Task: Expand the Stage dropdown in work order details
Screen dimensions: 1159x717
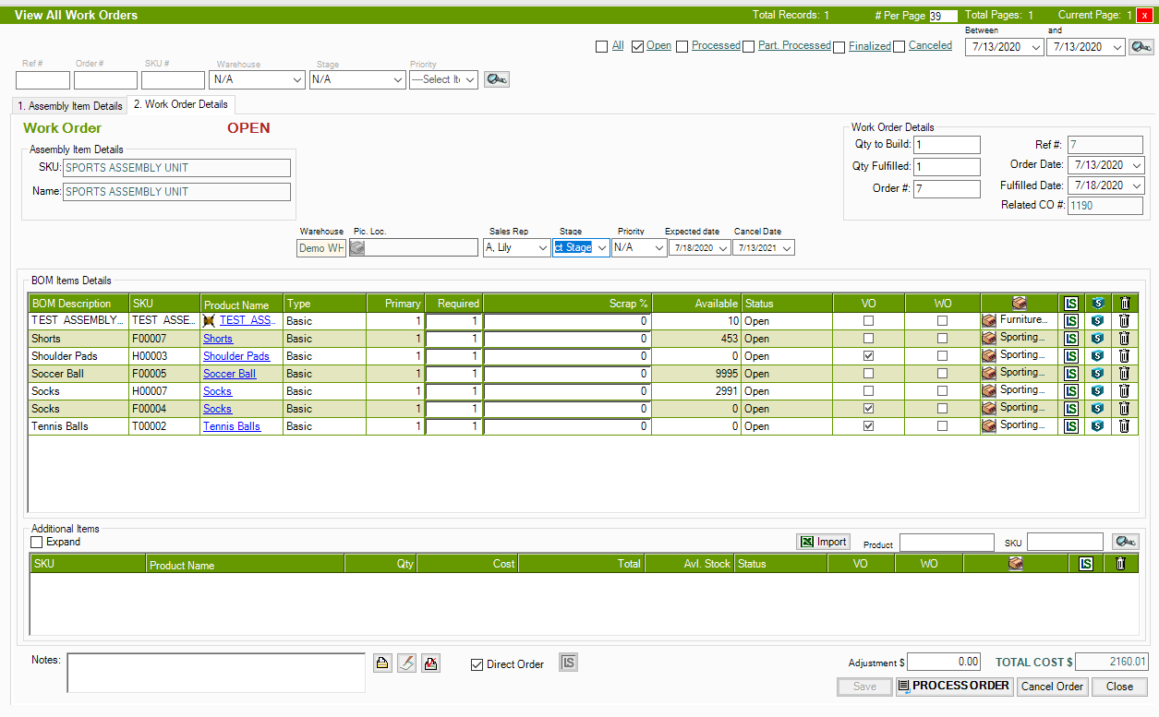Action: tap(601, 248)
